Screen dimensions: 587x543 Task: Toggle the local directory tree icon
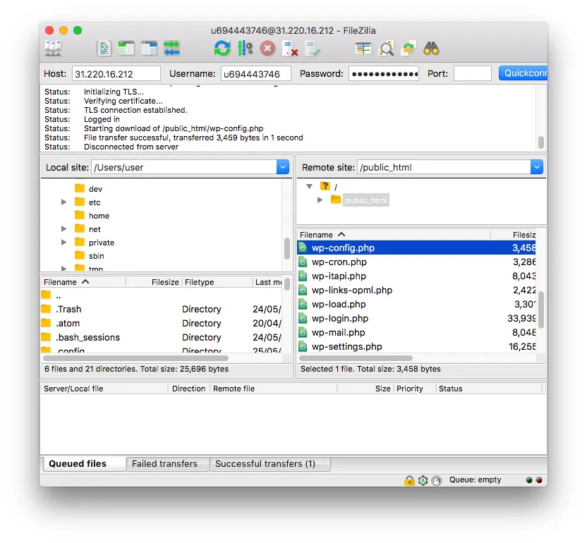click(126, 49)
